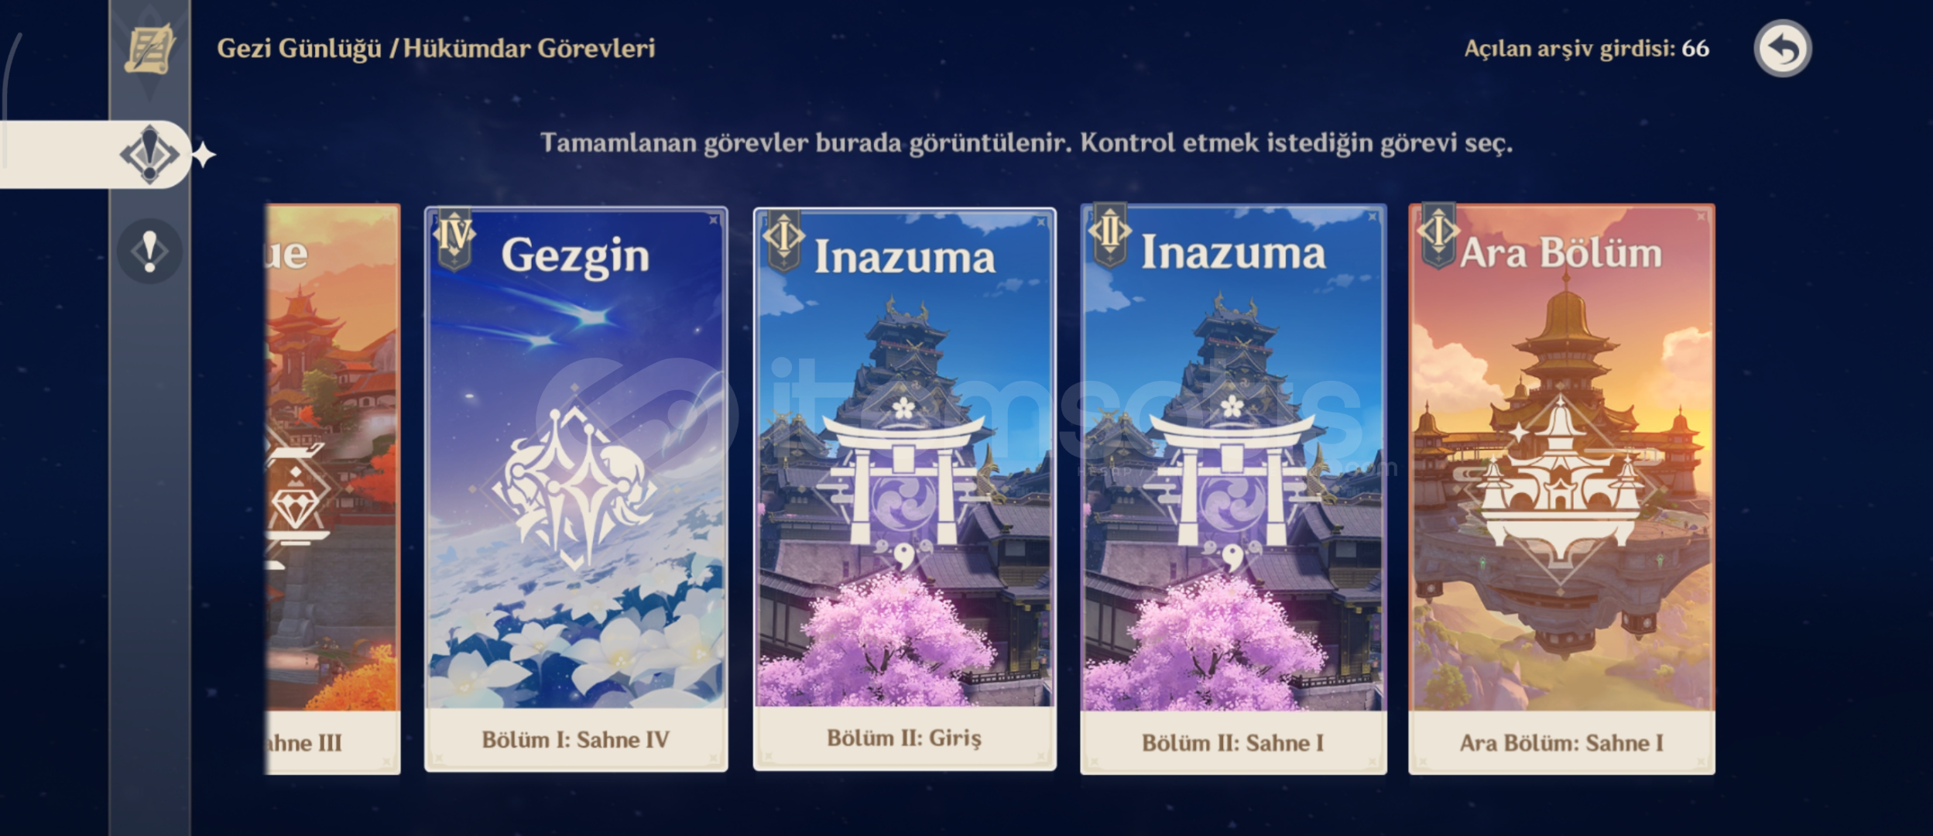Click the back arrow return button

coord(1782,49)
